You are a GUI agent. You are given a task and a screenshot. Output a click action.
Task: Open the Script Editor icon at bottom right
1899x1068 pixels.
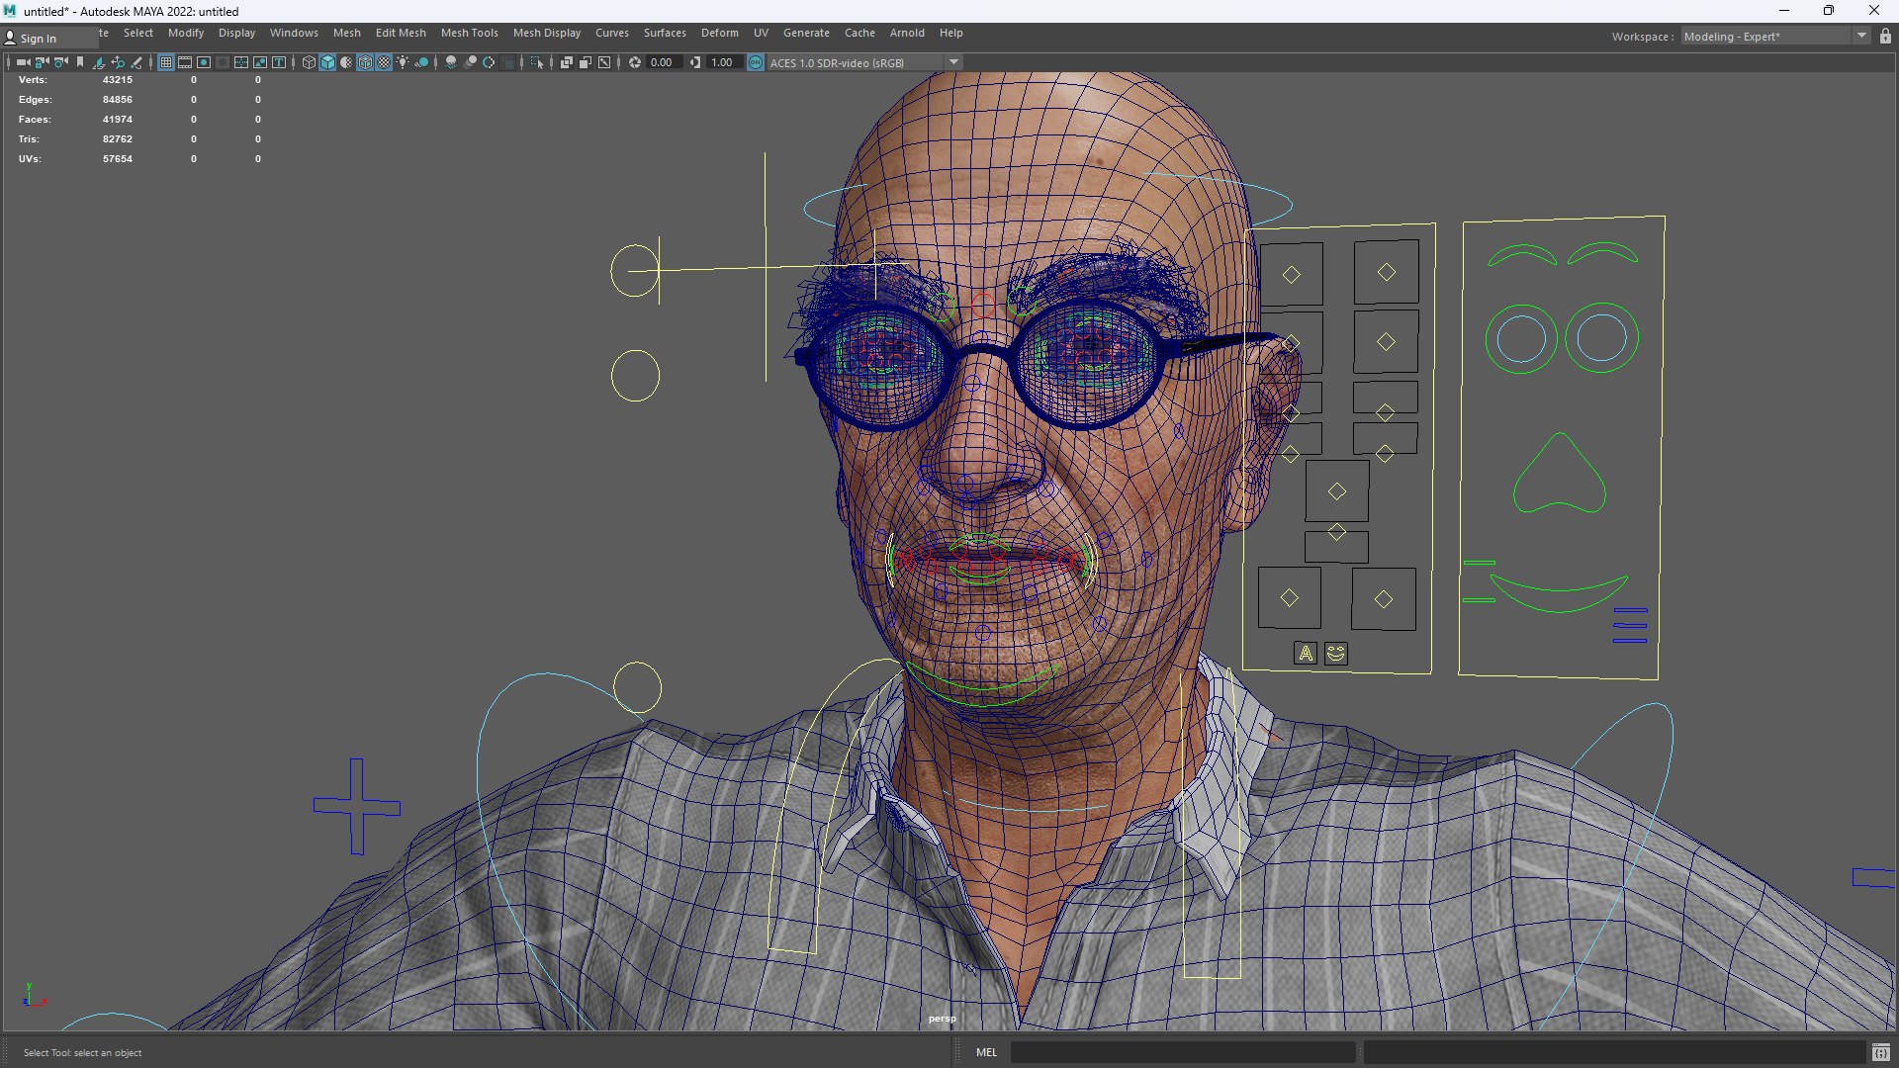pos(1880,1052)
